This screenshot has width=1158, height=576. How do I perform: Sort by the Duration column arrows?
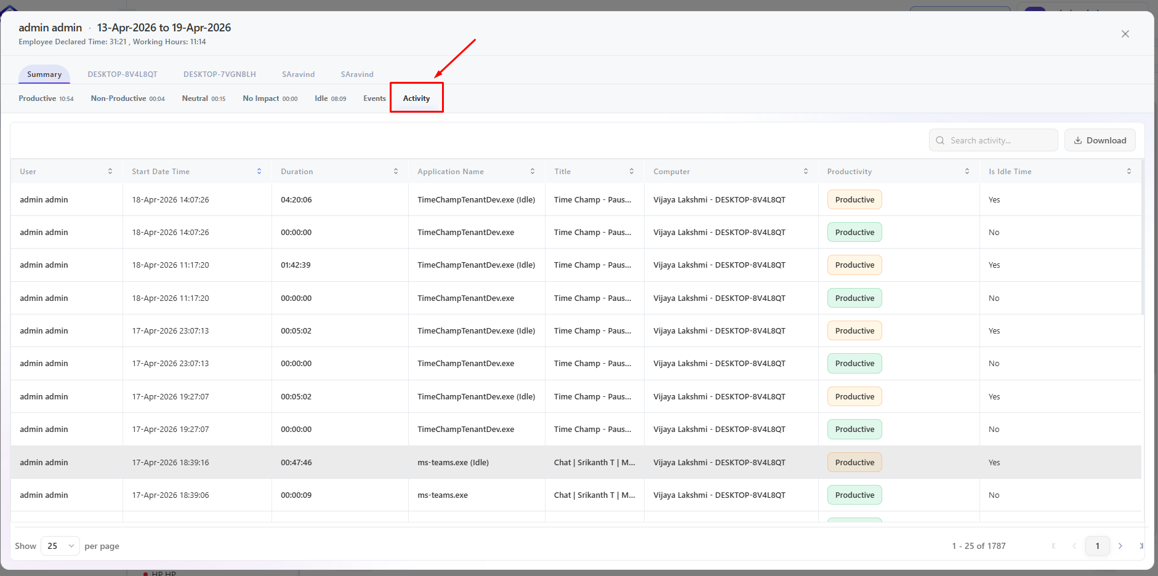pyautogui.click(x=396, y=172)
